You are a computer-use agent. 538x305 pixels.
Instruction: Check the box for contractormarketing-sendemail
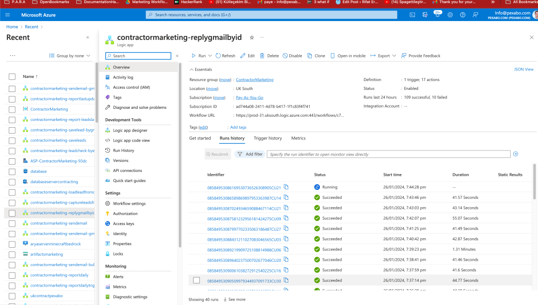(x=12, y=223)
